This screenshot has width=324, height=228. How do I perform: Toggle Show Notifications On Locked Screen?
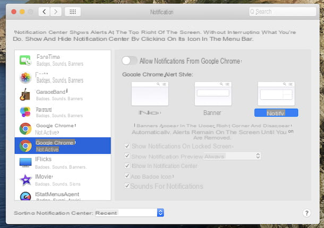127,146
